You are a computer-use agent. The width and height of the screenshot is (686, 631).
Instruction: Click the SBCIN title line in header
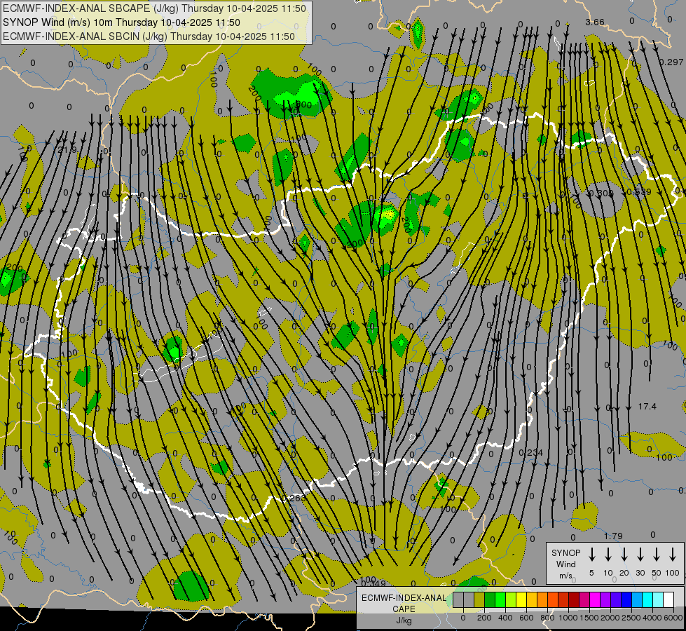[x=149, y=36]
